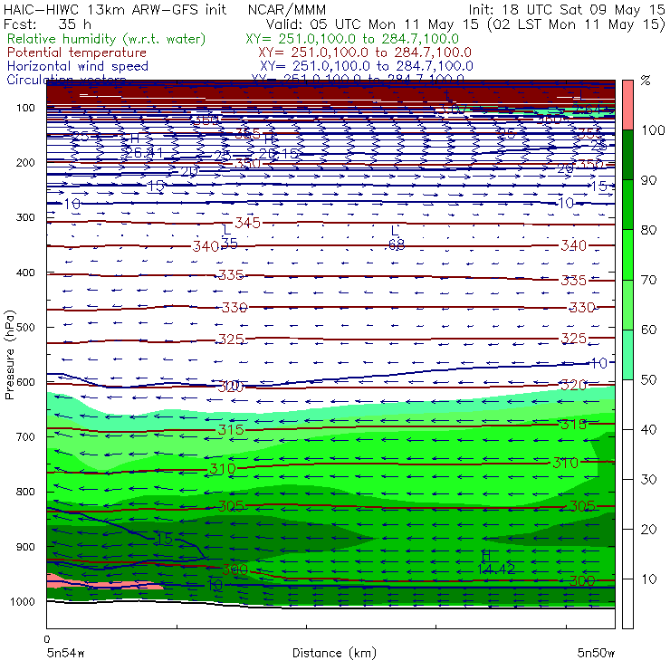Viewport: 670px width, 670px height.
Task: Click the red "Potential temperature" legend label
Action: [77, 53]
